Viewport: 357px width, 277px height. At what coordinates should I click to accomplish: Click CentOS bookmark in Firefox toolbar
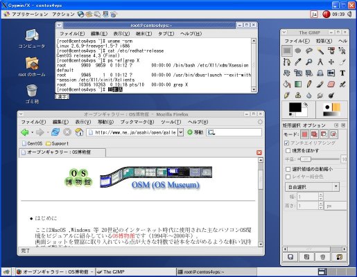click(x=32, y=143)
